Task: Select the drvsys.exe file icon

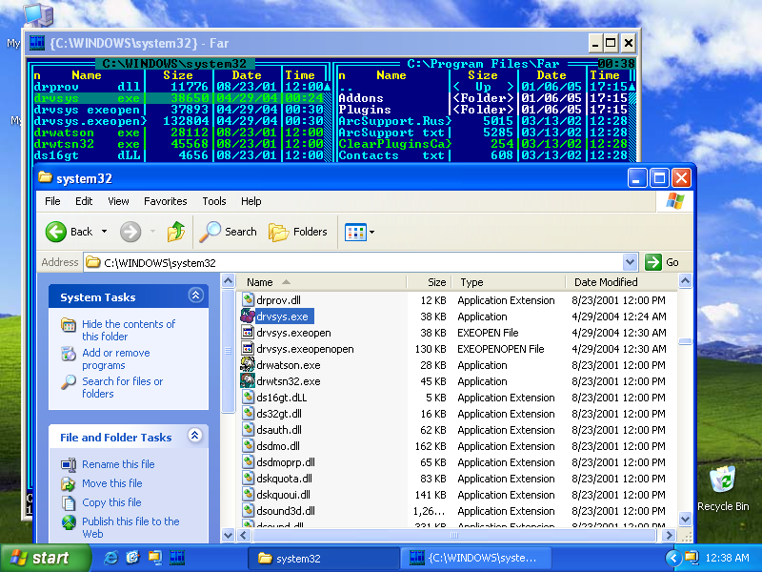Action: [248, 317]
